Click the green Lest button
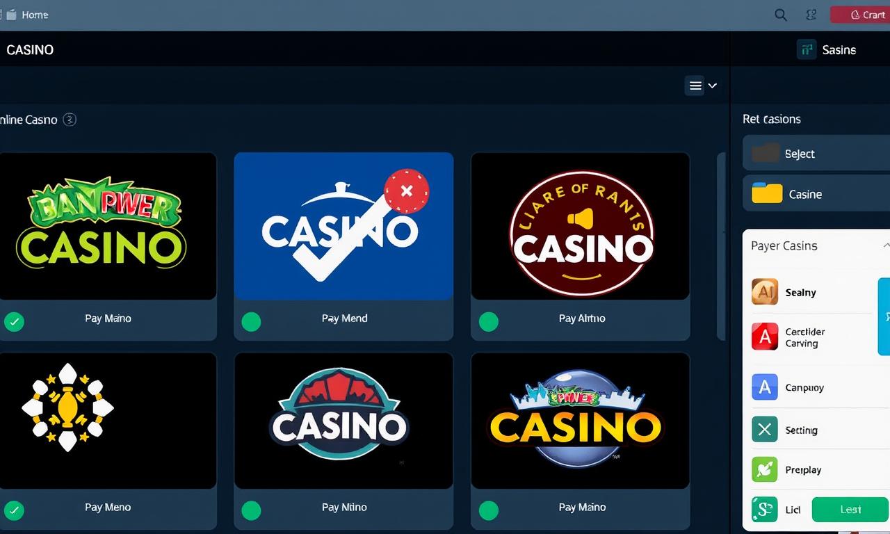The height and width of the screenshot is (534, 890). (x=850, y=510)
